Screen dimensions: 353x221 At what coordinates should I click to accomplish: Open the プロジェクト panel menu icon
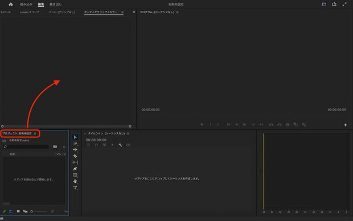[x=35, y=134]
